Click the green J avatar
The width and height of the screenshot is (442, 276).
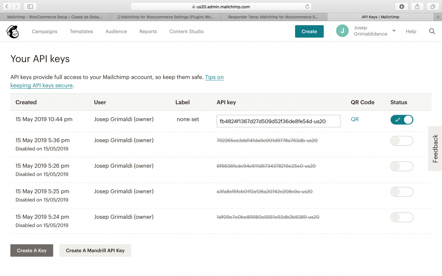click(x=342, y=31)
